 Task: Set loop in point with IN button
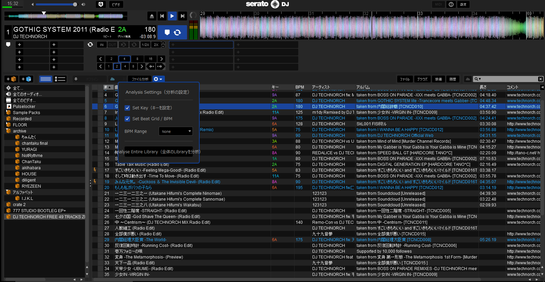[102, 45]
